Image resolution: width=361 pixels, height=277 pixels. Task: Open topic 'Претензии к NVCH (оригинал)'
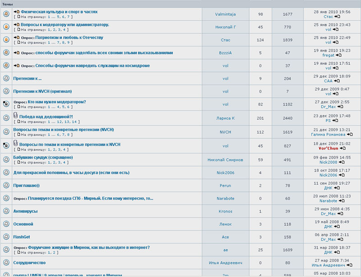43,91
